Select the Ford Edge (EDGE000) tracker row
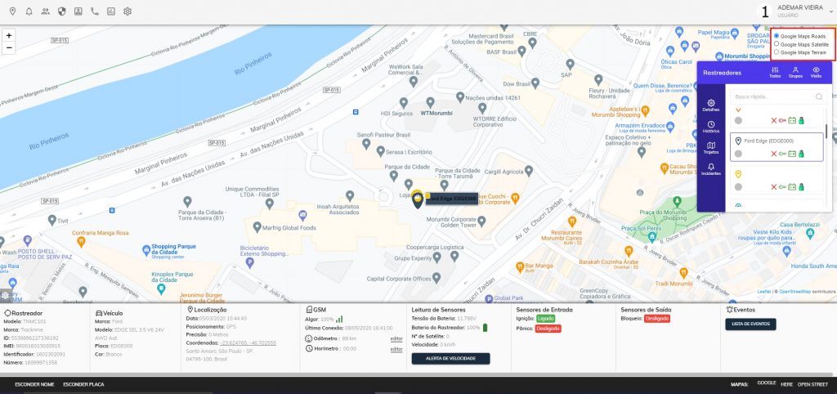Viewport: 837px width, 394px height. pyautogui.click(x=777, y=147)
